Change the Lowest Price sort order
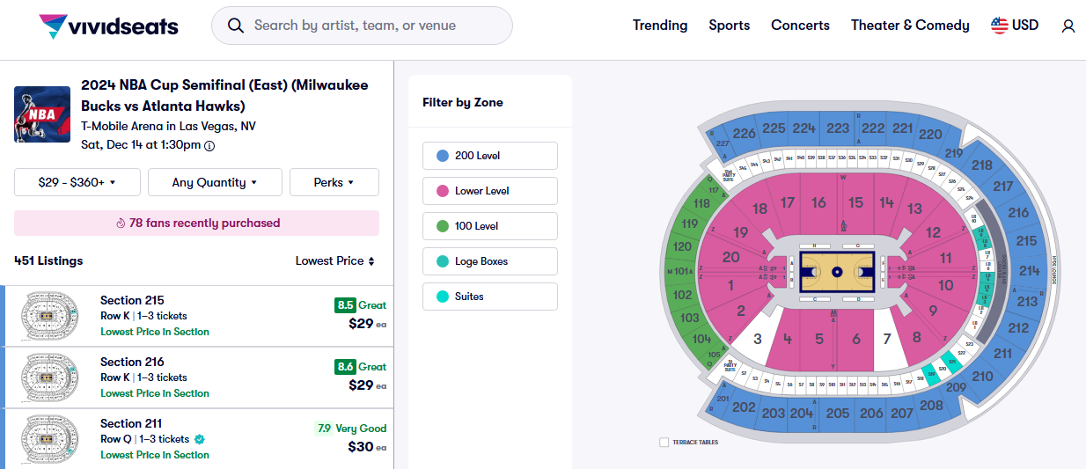 (335, 260)
